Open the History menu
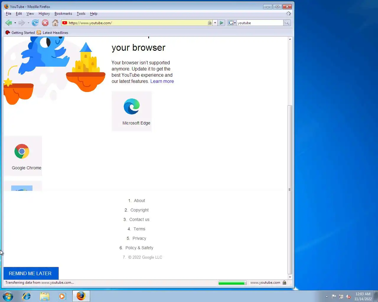 [x=44, y=14]
